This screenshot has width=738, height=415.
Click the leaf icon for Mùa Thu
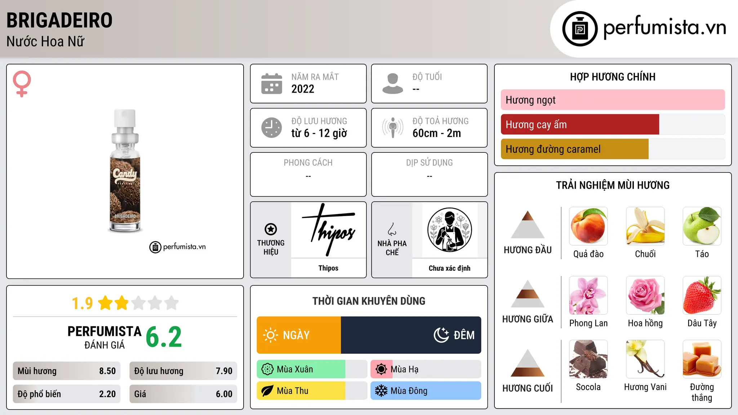267,391
